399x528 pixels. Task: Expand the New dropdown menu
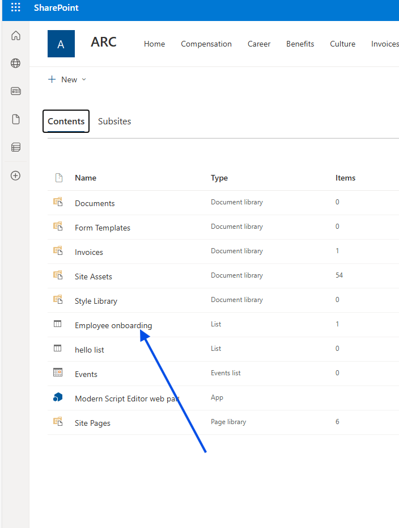click(x=67, y=79)
